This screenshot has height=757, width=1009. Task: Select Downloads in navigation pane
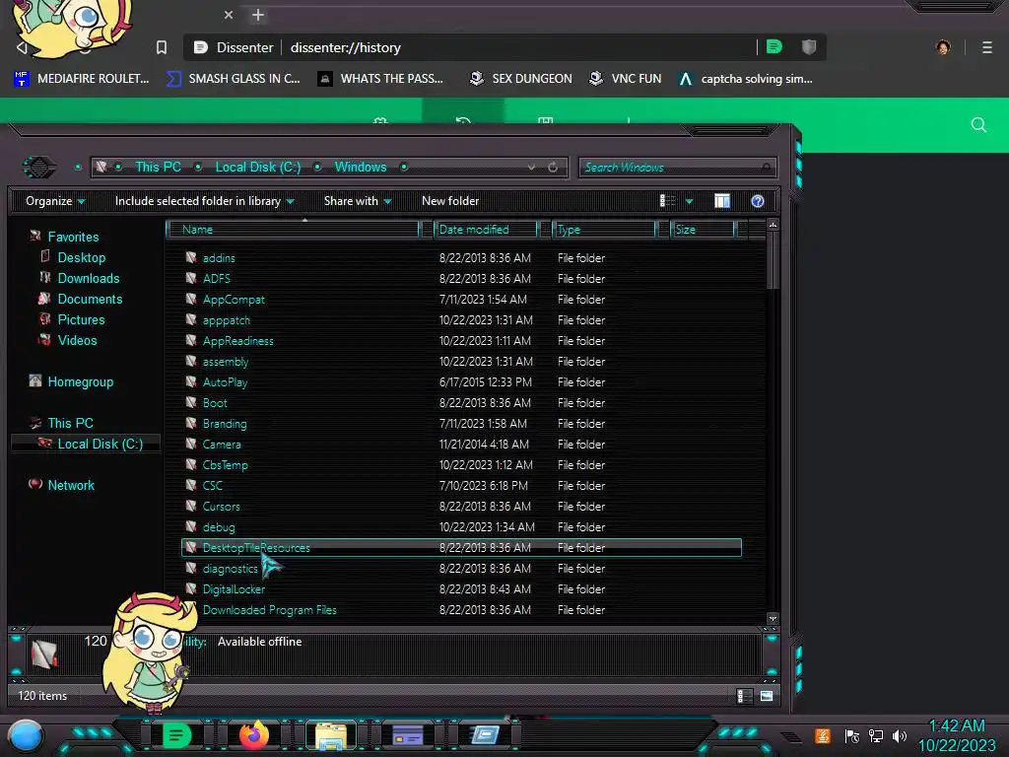[88, 278]
